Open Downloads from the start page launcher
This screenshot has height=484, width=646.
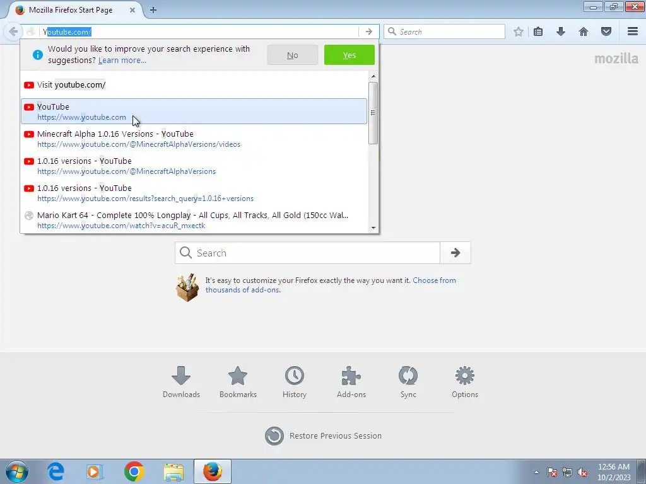(181, 383)
